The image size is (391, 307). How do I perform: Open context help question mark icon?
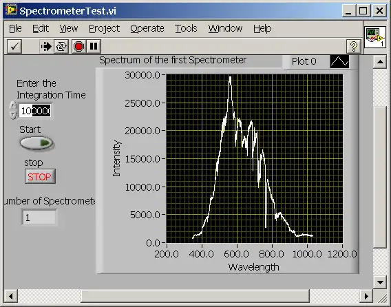(354, 46)
